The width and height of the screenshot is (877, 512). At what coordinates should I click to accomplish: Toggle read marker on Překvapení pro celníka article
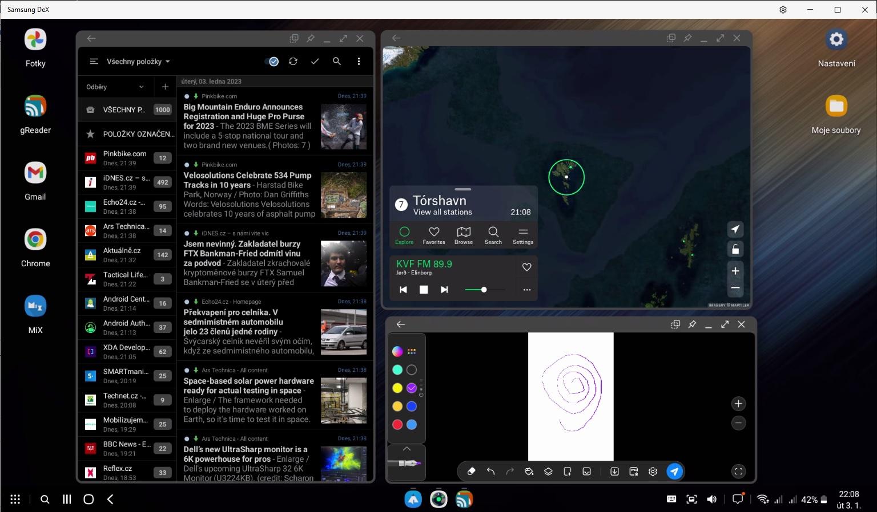pyautogui.click(x=187, y=302)
